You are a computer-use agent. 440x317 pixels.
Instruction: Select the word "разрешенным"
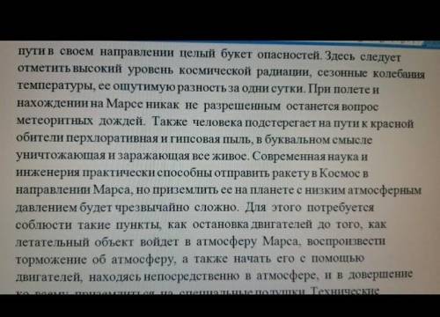242,106
